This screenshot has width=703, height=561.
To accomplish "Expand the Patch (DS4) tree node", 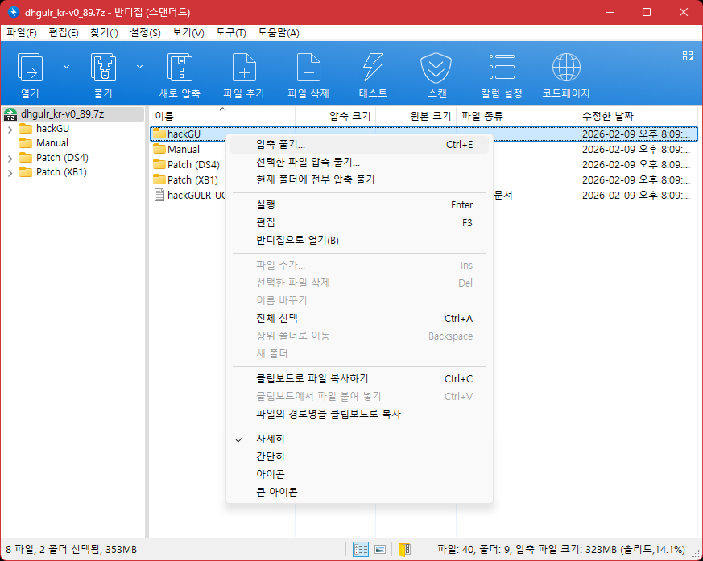I will 10,159.
